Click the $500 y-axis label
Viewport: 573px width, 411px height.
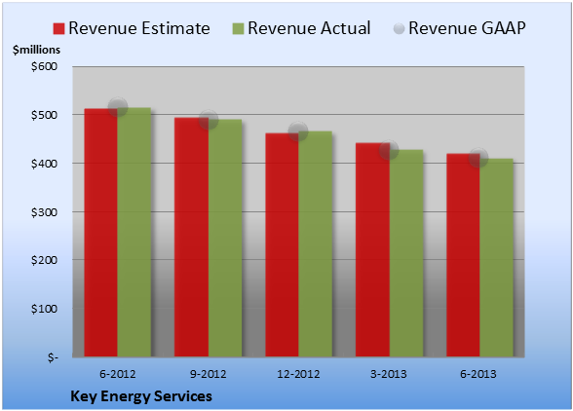(x=44, y=115)
